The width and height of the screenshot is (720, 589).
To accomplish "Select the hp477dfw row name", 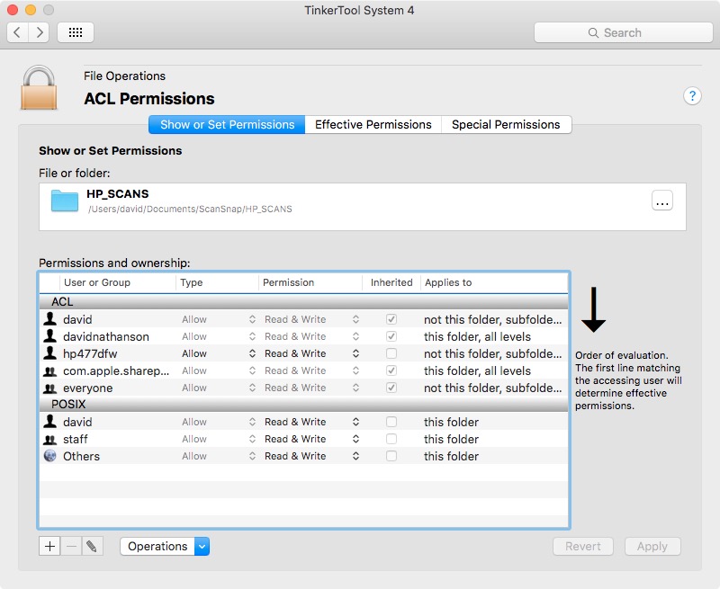I will (90, 353).
